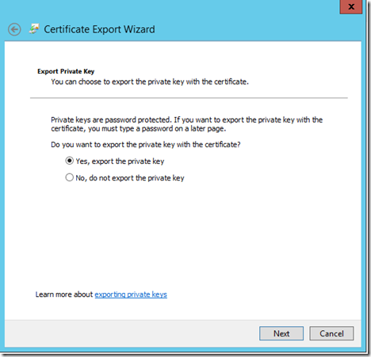
Task: Click the 'Private keys are password protected' paragraph
Action: tap(186, 124)
